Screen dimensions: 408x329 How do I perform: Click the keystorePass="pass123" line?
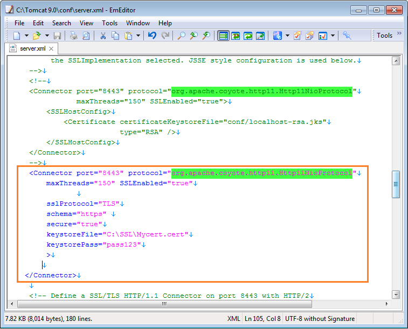[94, 245]
